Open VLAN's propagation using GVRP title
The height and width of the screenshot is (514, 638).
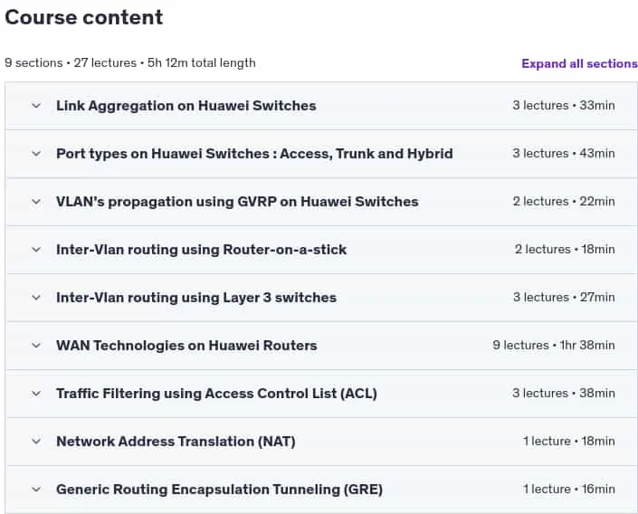237,202
